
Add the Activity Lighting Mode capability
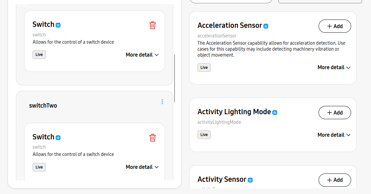(x=334, y=113)
